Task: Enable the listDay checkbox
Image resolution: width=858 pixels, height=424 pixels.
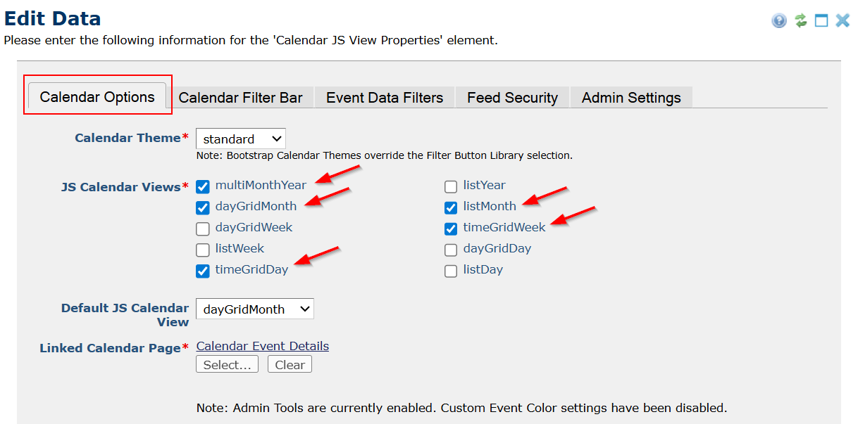Action: click(x=451, y=271)
